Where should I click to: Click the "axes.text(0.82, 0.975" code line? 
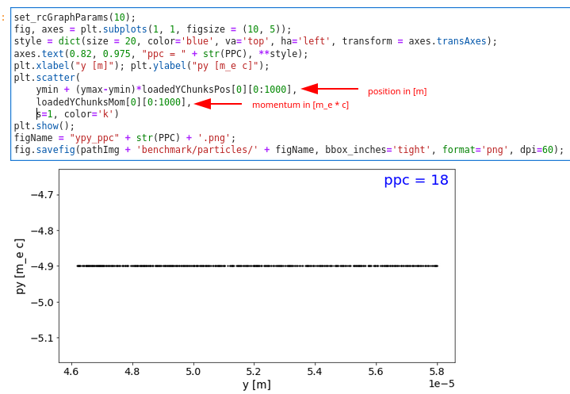point(161,54)
